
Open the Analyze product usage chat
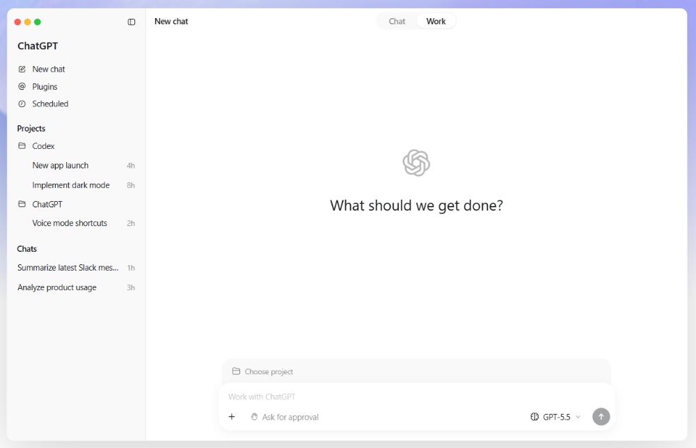tap(77, 287)
